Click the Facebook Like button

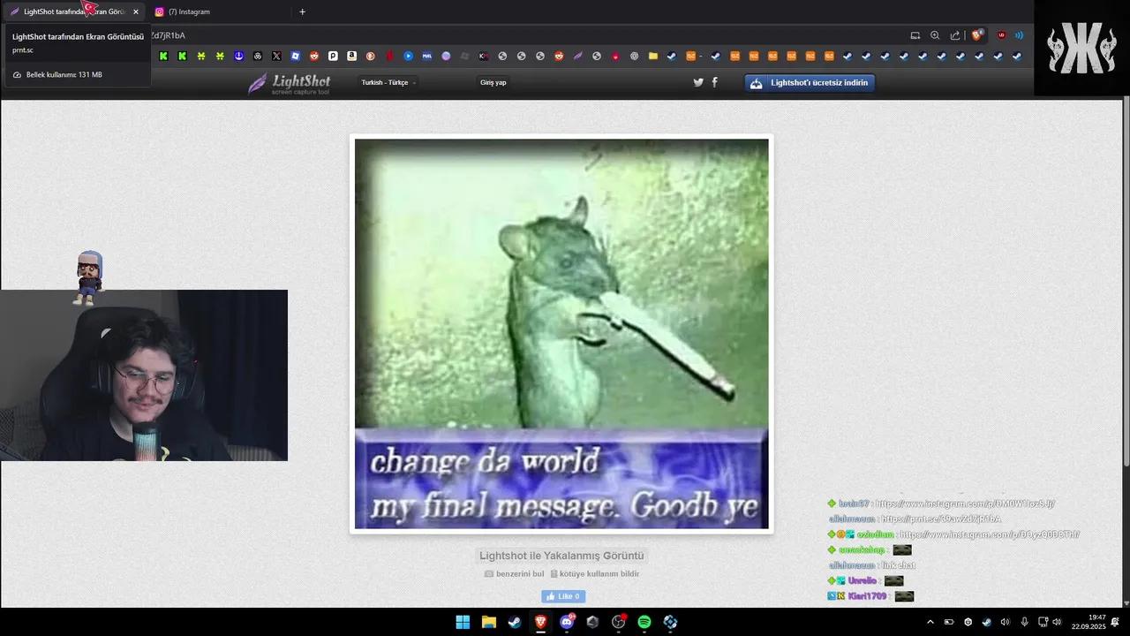[563, 596]
